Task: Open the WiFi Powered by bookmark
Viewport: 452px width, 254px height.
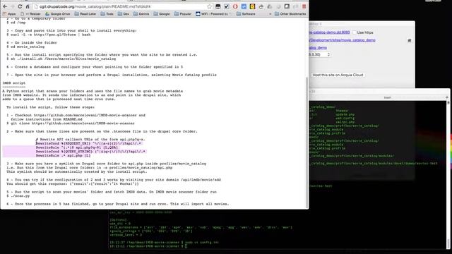Action: click(213, 14)
